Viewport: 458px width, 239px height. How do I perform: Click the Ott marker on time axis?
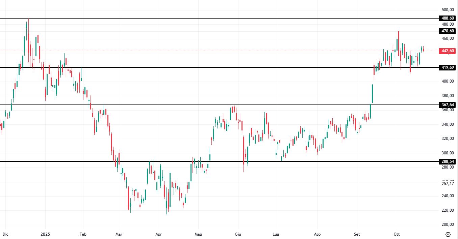(x=397, y=234)
